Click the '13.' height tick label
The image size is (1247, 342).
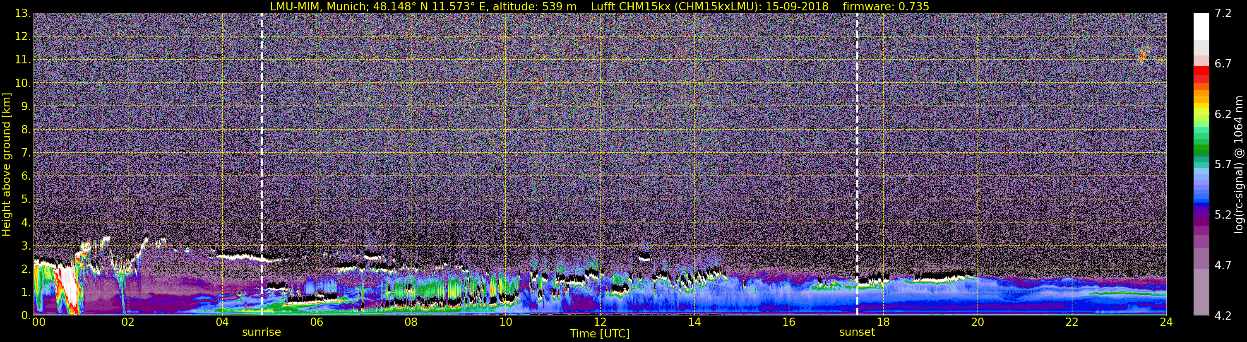click(23, 13)
